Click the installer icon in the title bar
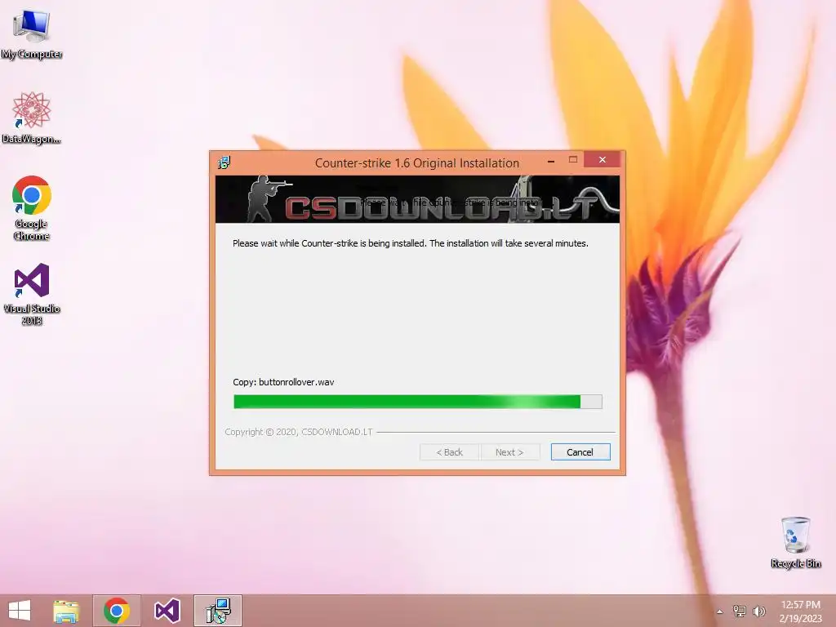This screenshot has width=836, height=627. (224, 162)
